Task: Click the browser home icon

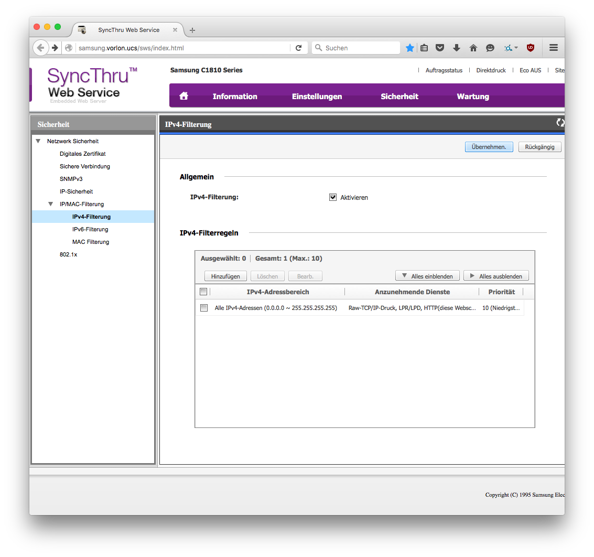Action: (473, 48)
